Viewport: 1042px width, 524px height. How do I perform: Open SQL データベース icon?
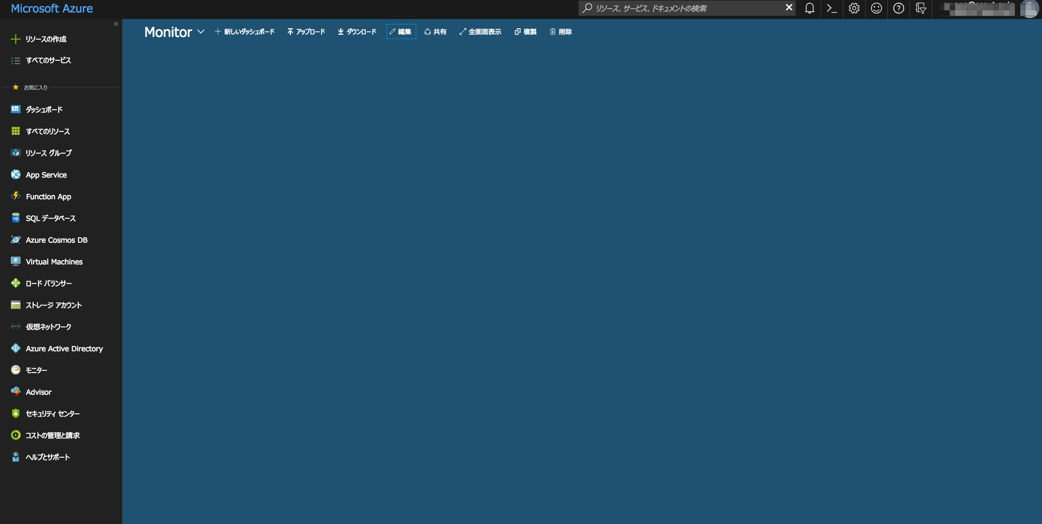click(x=16, y=218)
